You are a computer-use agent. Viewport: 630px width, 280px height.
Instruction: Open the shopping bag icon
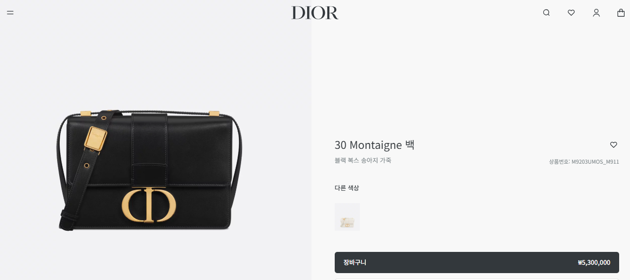[621, 13]
